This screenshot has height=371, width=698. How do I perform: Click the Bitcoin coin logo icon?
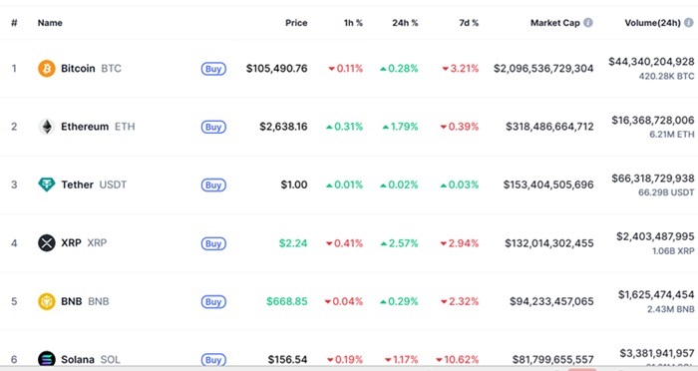point(46,69)
